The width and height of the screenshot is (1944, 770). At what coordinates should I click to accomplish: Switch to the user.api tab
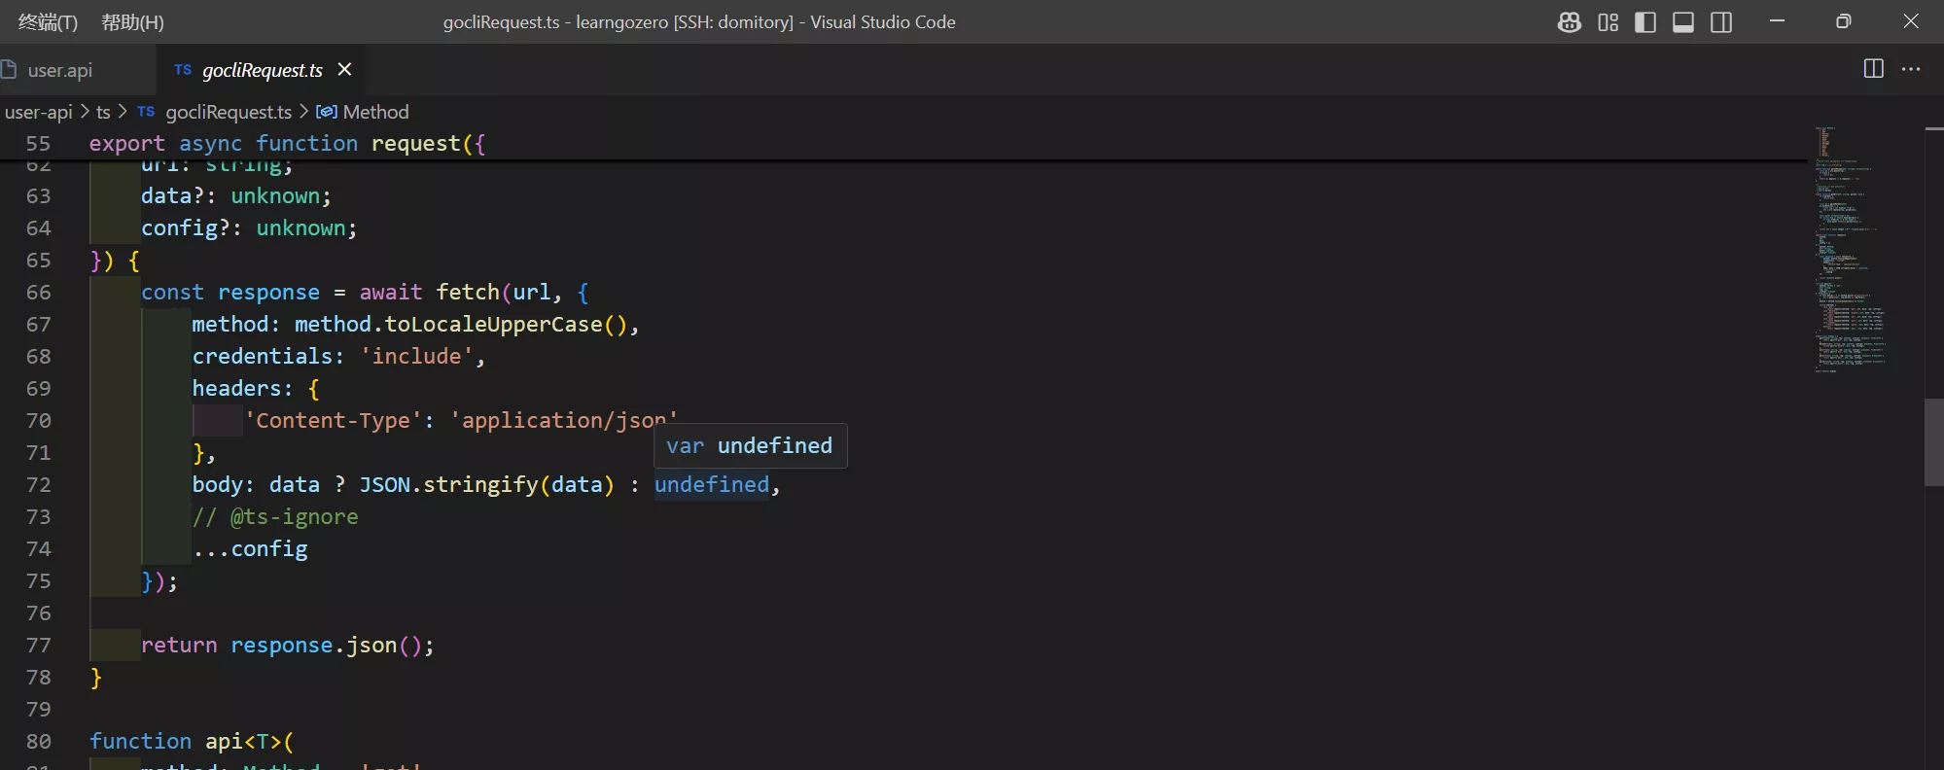[60, 70]
